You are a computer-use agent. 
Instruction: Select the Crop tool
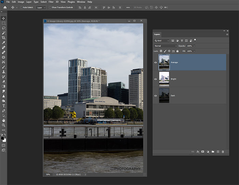click(x=3, y=38)
